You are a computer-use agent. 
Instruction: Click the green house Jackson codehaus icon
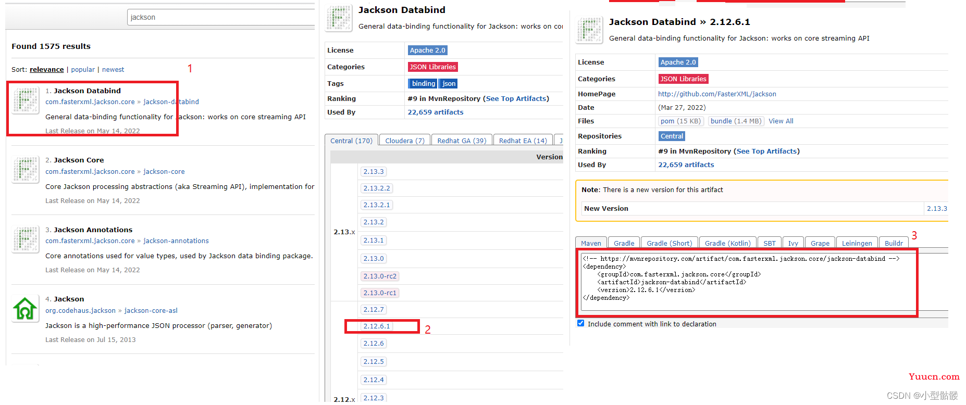(26, 309)
